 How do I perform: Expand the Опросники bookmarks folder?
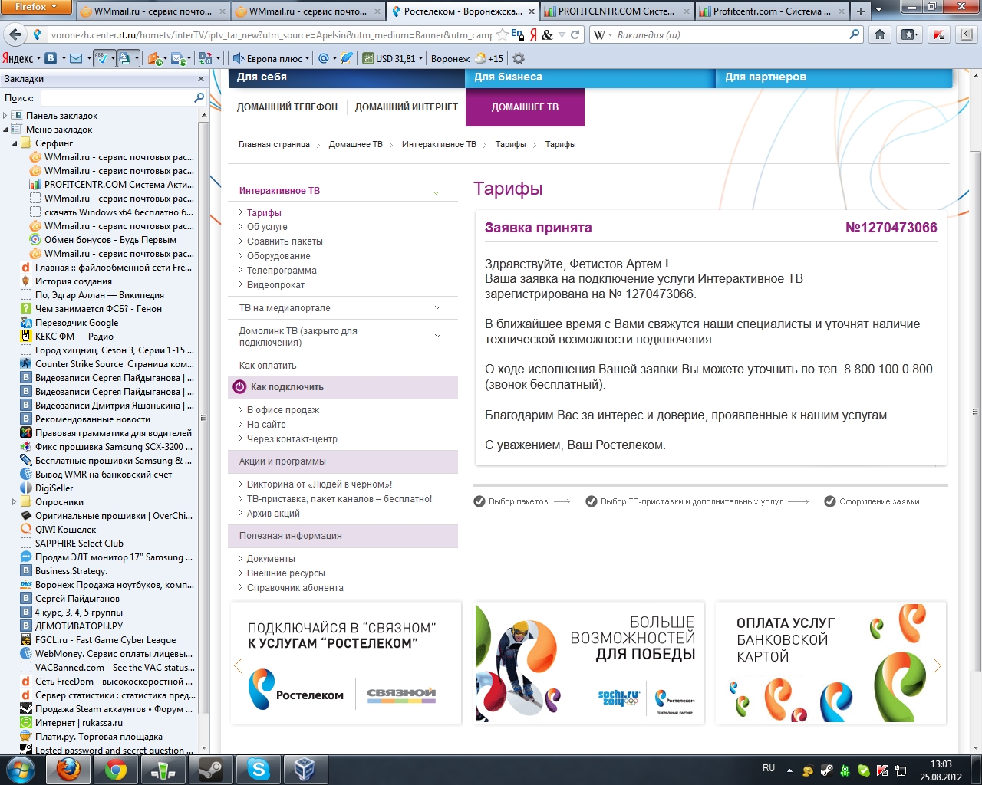15,502
